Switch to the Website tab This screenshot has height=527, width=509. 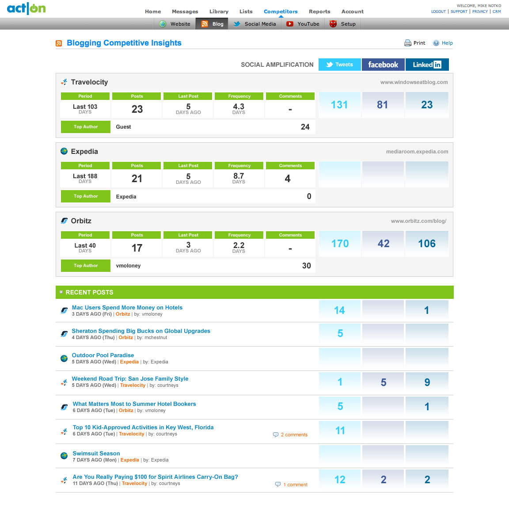click(x=175, y=24)
